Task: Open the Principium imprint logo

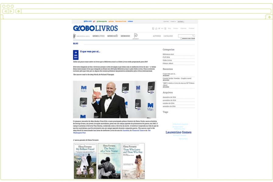Action: [x=136, y=36]
